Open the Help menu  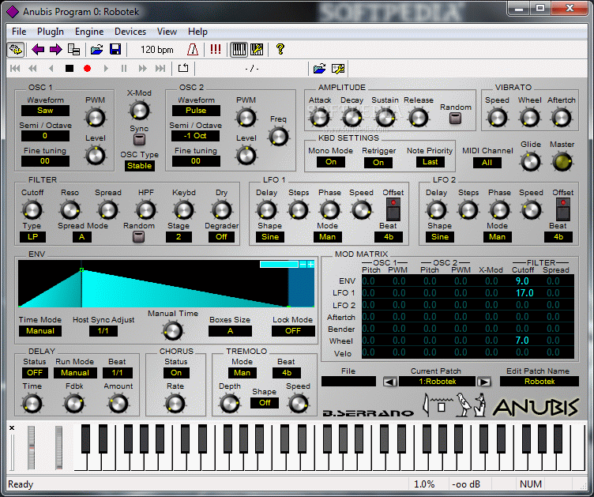coord(197,32)
